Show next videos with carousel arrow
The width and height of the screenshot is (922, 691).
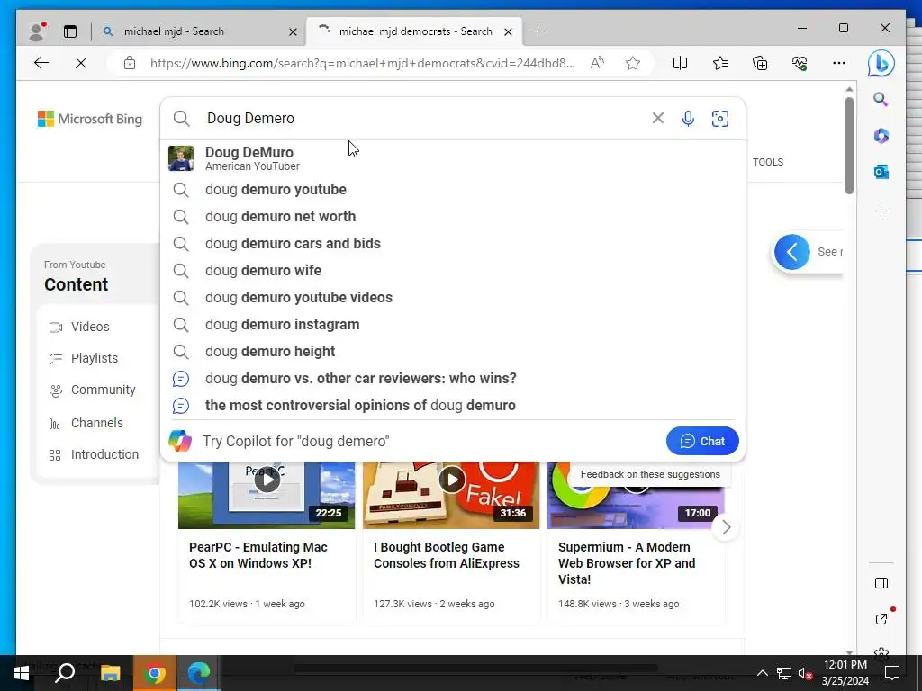726,527
